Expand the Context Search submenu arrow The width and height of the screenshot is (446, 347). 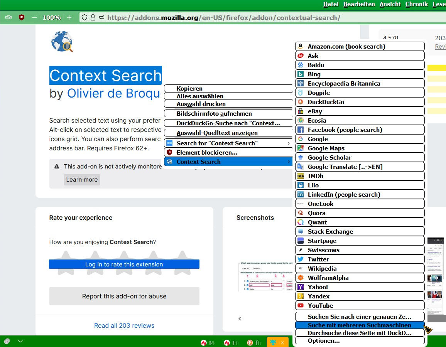pyautogui.click(x=289, y=162)
